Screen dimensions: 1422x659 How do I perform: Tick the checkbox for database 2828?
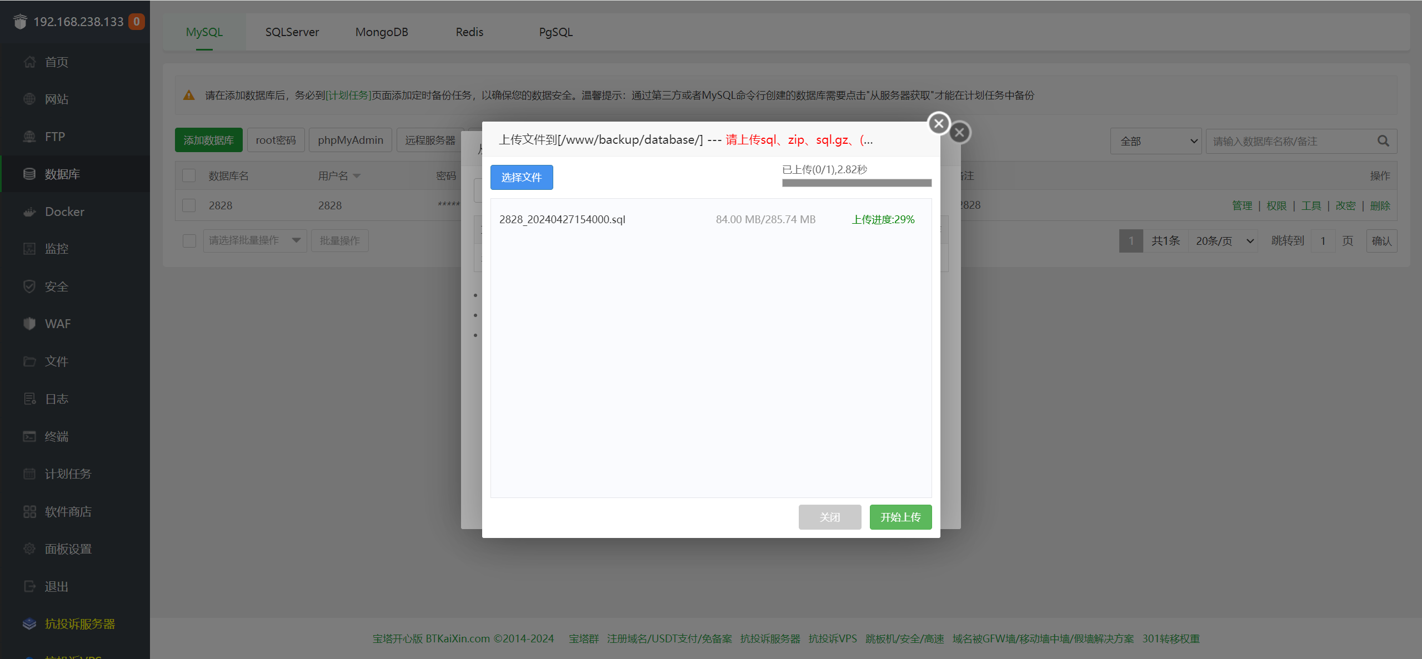(x=189, y=205)
